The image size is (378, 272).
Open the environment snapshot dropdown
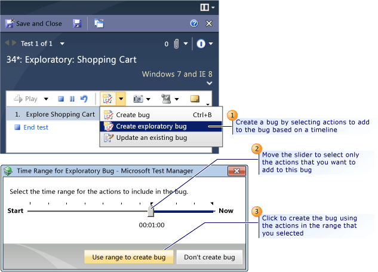(177, 99)
